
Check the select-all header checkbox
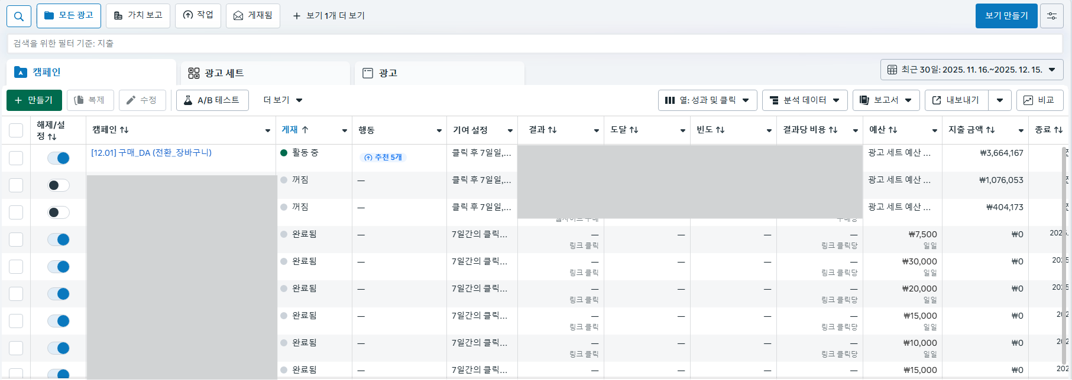pyautogui.click(x=16, y=130)
